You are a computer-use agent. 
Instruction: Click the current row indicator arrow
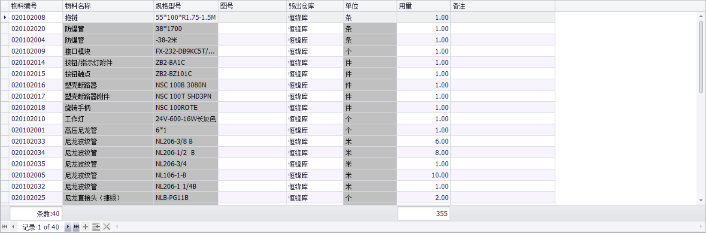click(x=5, y=18)
